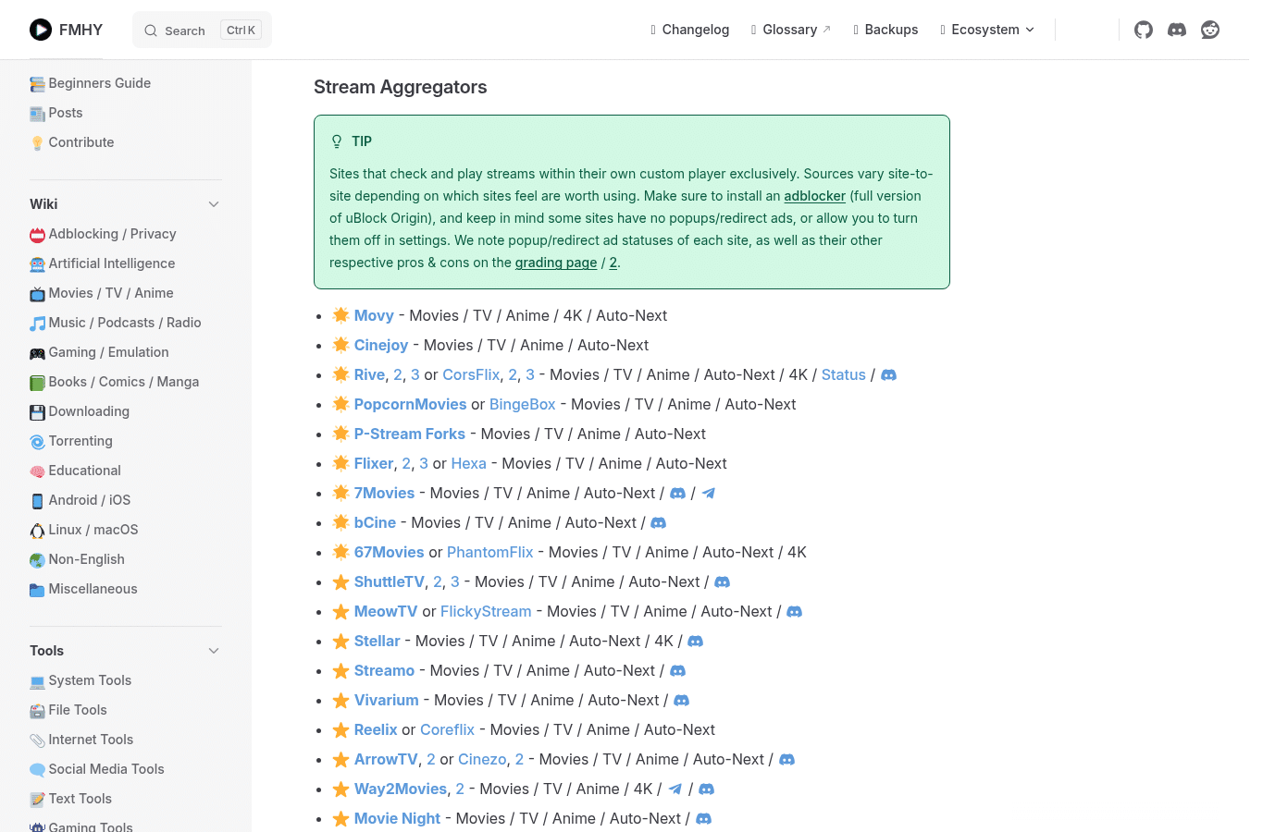Open Discord icon in bCine row

pos(659,523)
